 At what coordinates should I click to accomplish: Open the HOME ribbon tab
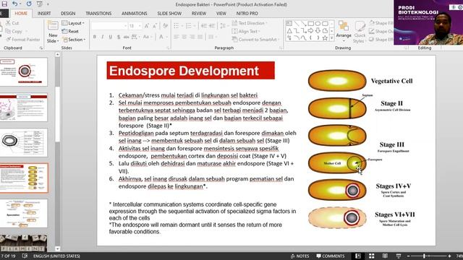pos(21,13)
